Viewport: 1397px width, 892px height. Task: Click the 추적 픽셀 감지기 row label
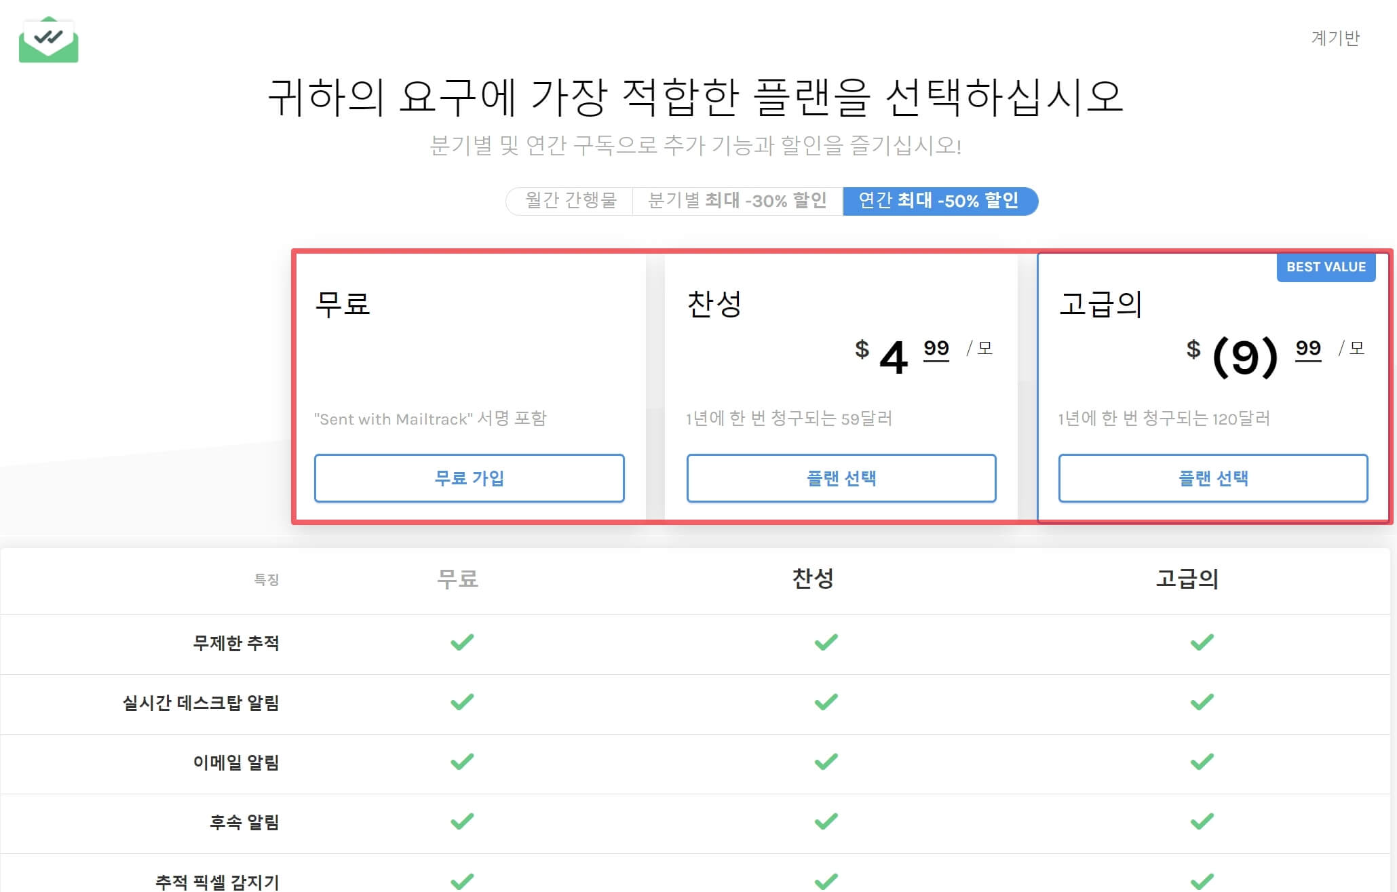tap(217, 882)
